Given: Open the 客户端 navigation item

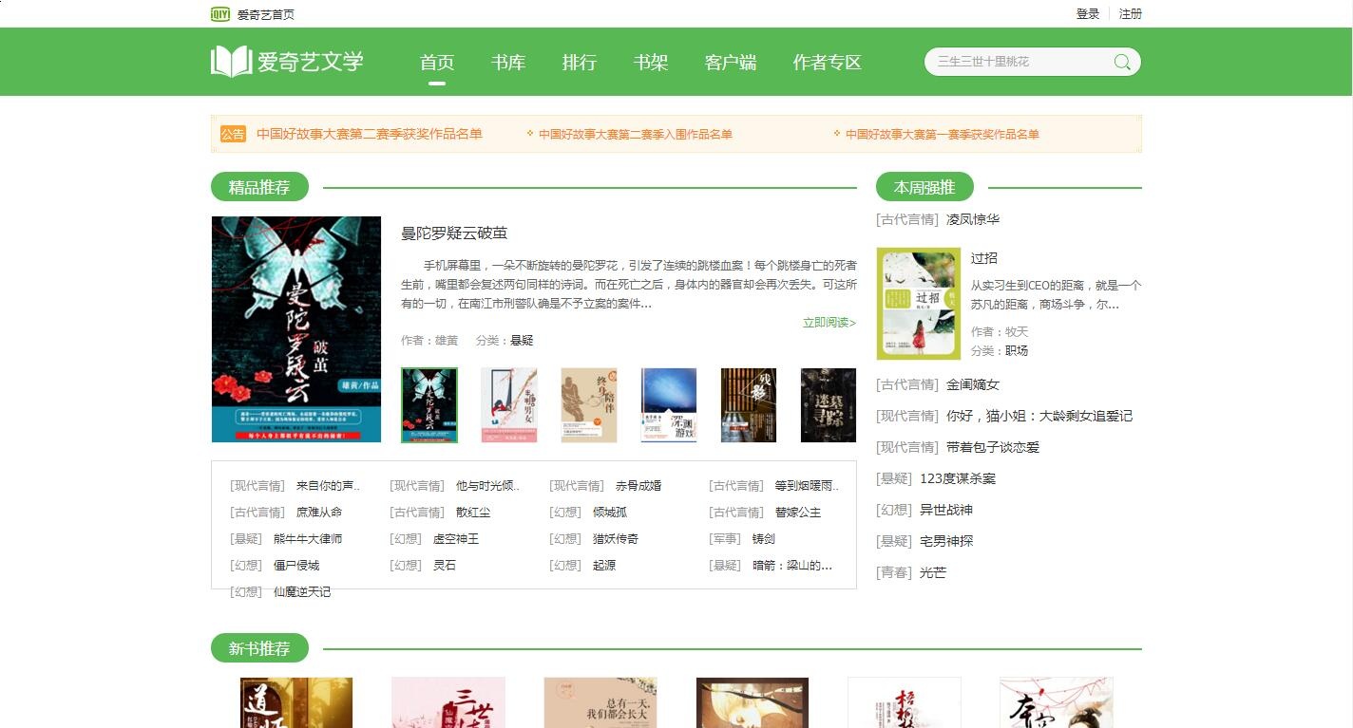Looking at the screenshot, I should pyautogui.click(x=731, y=63).
